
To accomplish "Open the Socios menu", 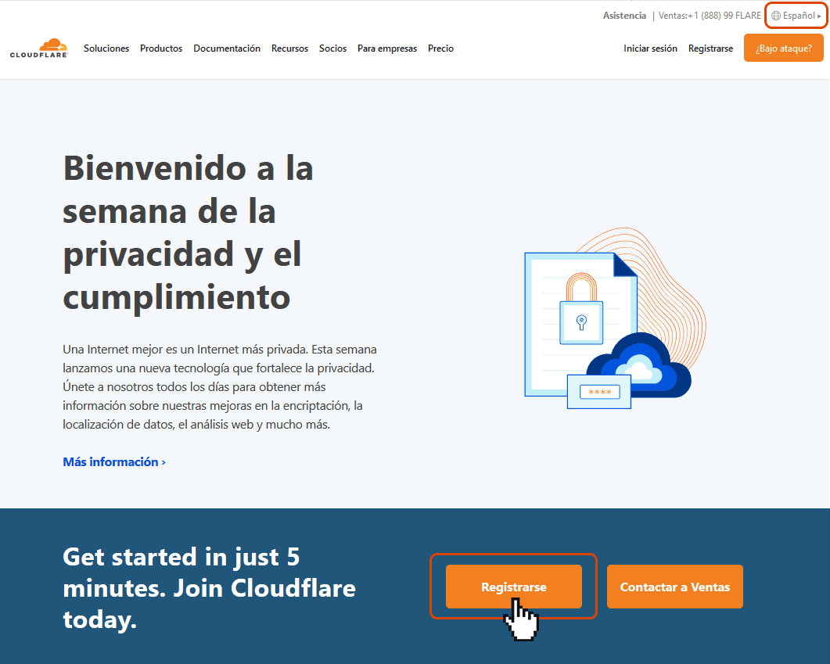I will [x=332, y=48].
